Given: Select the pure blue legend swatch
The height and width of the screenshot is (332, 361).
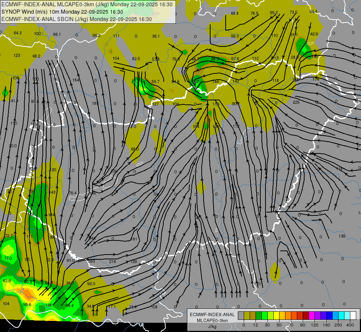Looking at the screenshot, I should [x=329, y=316].
